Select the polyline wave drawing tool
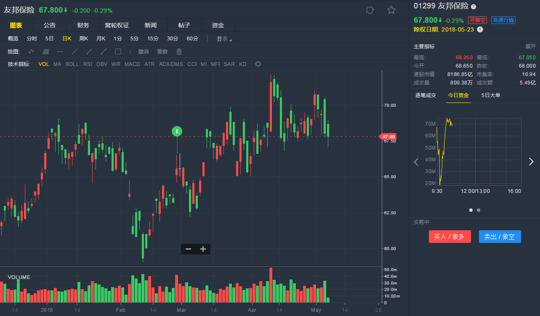 pyautogui.click(x=31, y=52)
